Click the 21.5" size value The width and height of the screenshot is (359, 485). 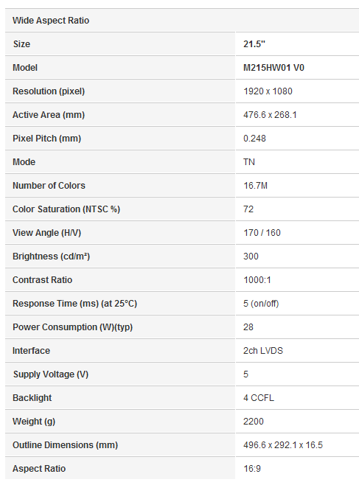tap(254, 44)
